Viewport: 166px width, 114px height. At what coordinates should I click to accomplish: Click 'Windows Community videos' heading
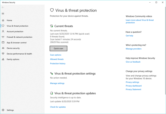(139, 16)
